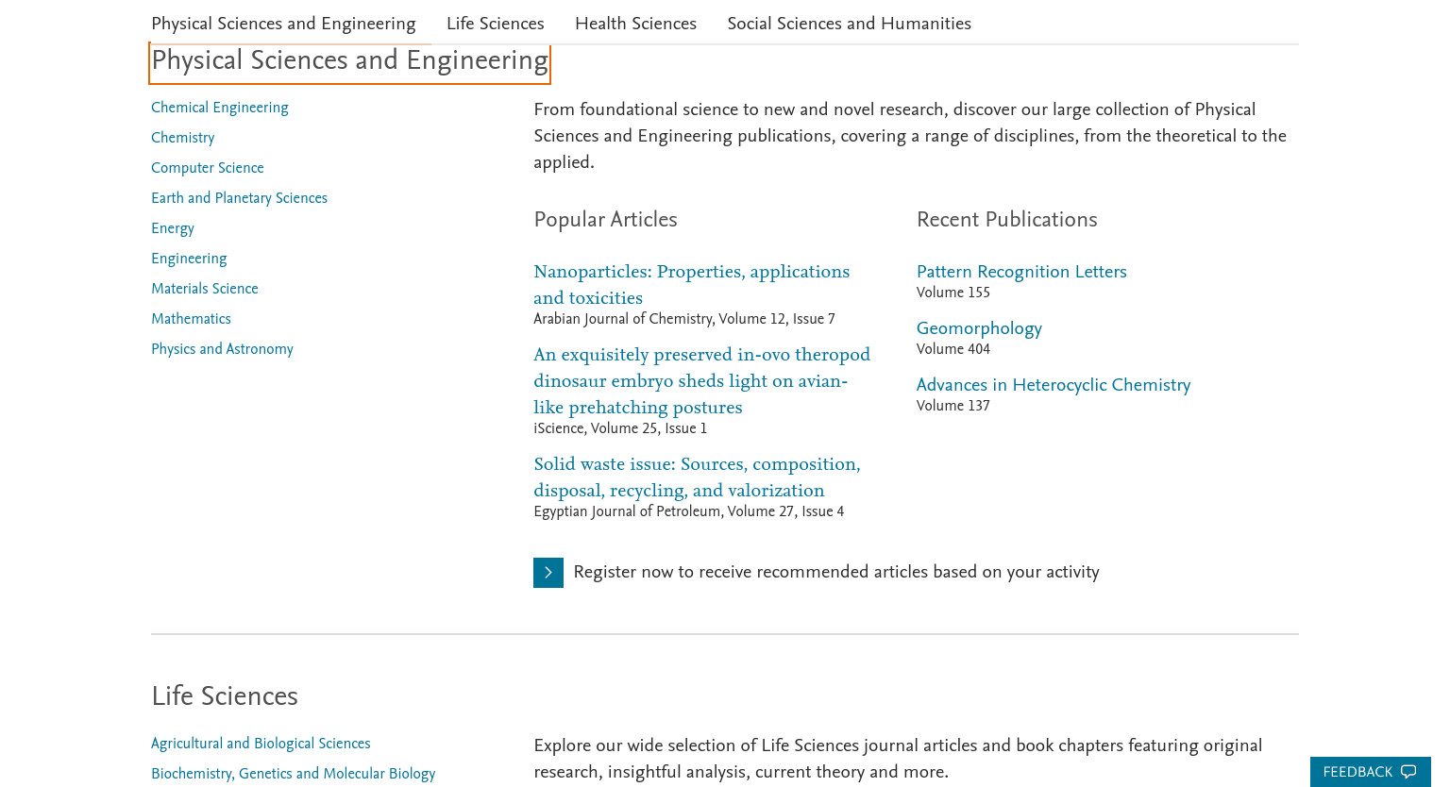Read the theropod dinosaur embryo article
This screenshot has height=787, width=1450.
[x=701, y=381]
